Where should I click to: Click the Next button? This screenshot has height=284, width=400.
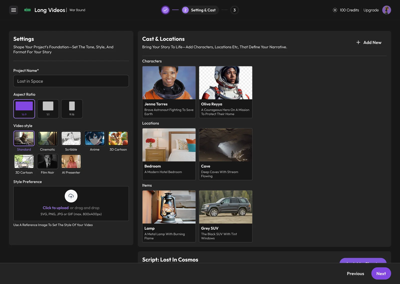(381, 274)
